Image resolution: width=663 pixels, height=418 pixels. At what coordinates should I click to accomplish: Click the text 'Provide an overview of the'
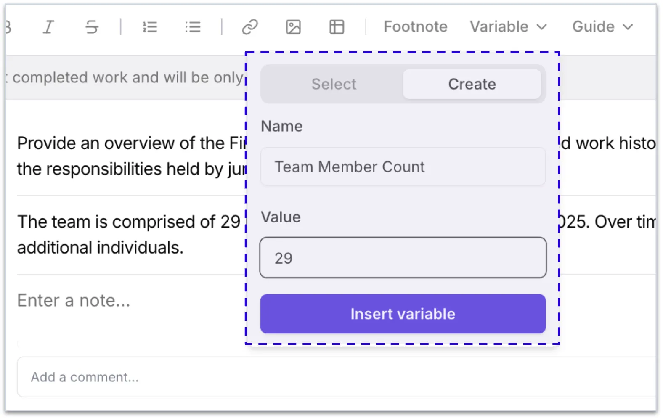tap(121, 143)
